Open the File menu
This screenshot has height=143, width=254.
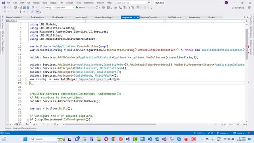coord(9,3)
